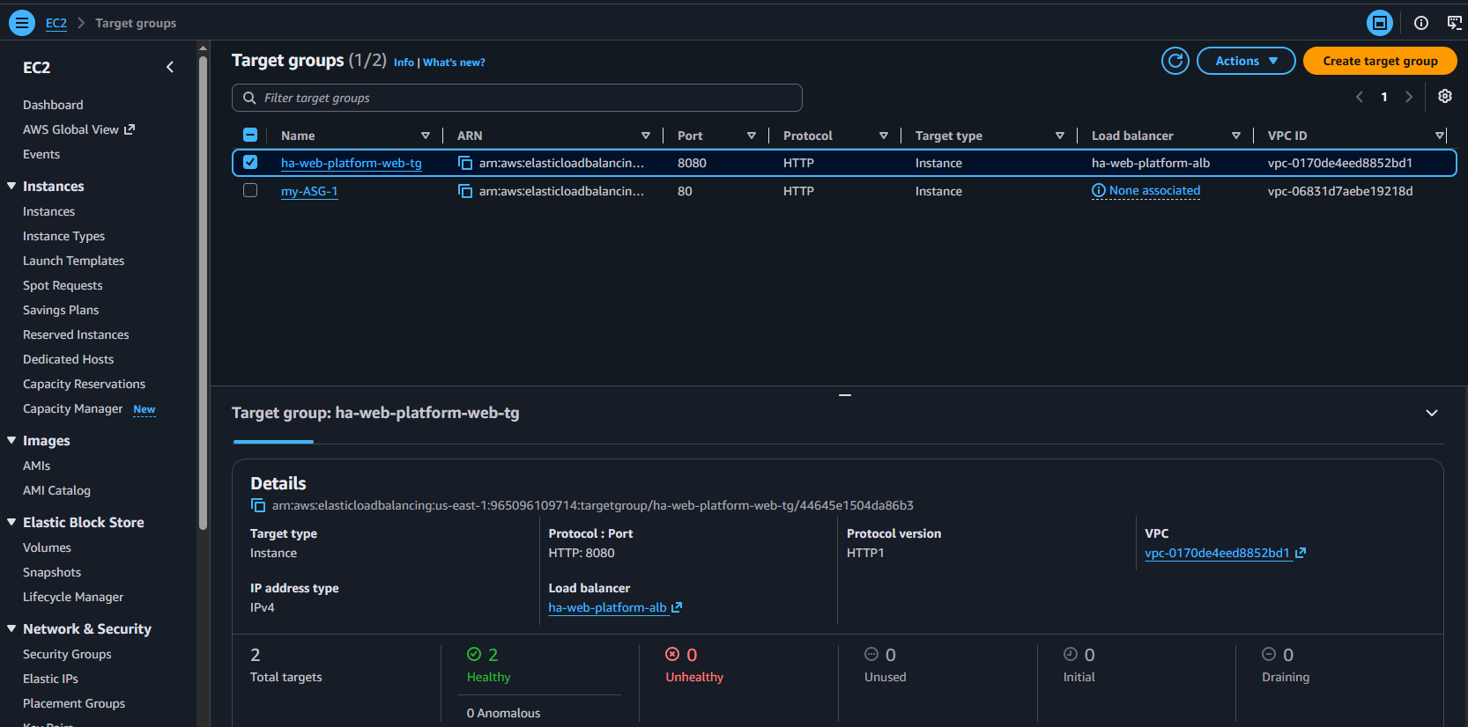Collapse the Images sidebar section
1468x727 pixels.
11,440
